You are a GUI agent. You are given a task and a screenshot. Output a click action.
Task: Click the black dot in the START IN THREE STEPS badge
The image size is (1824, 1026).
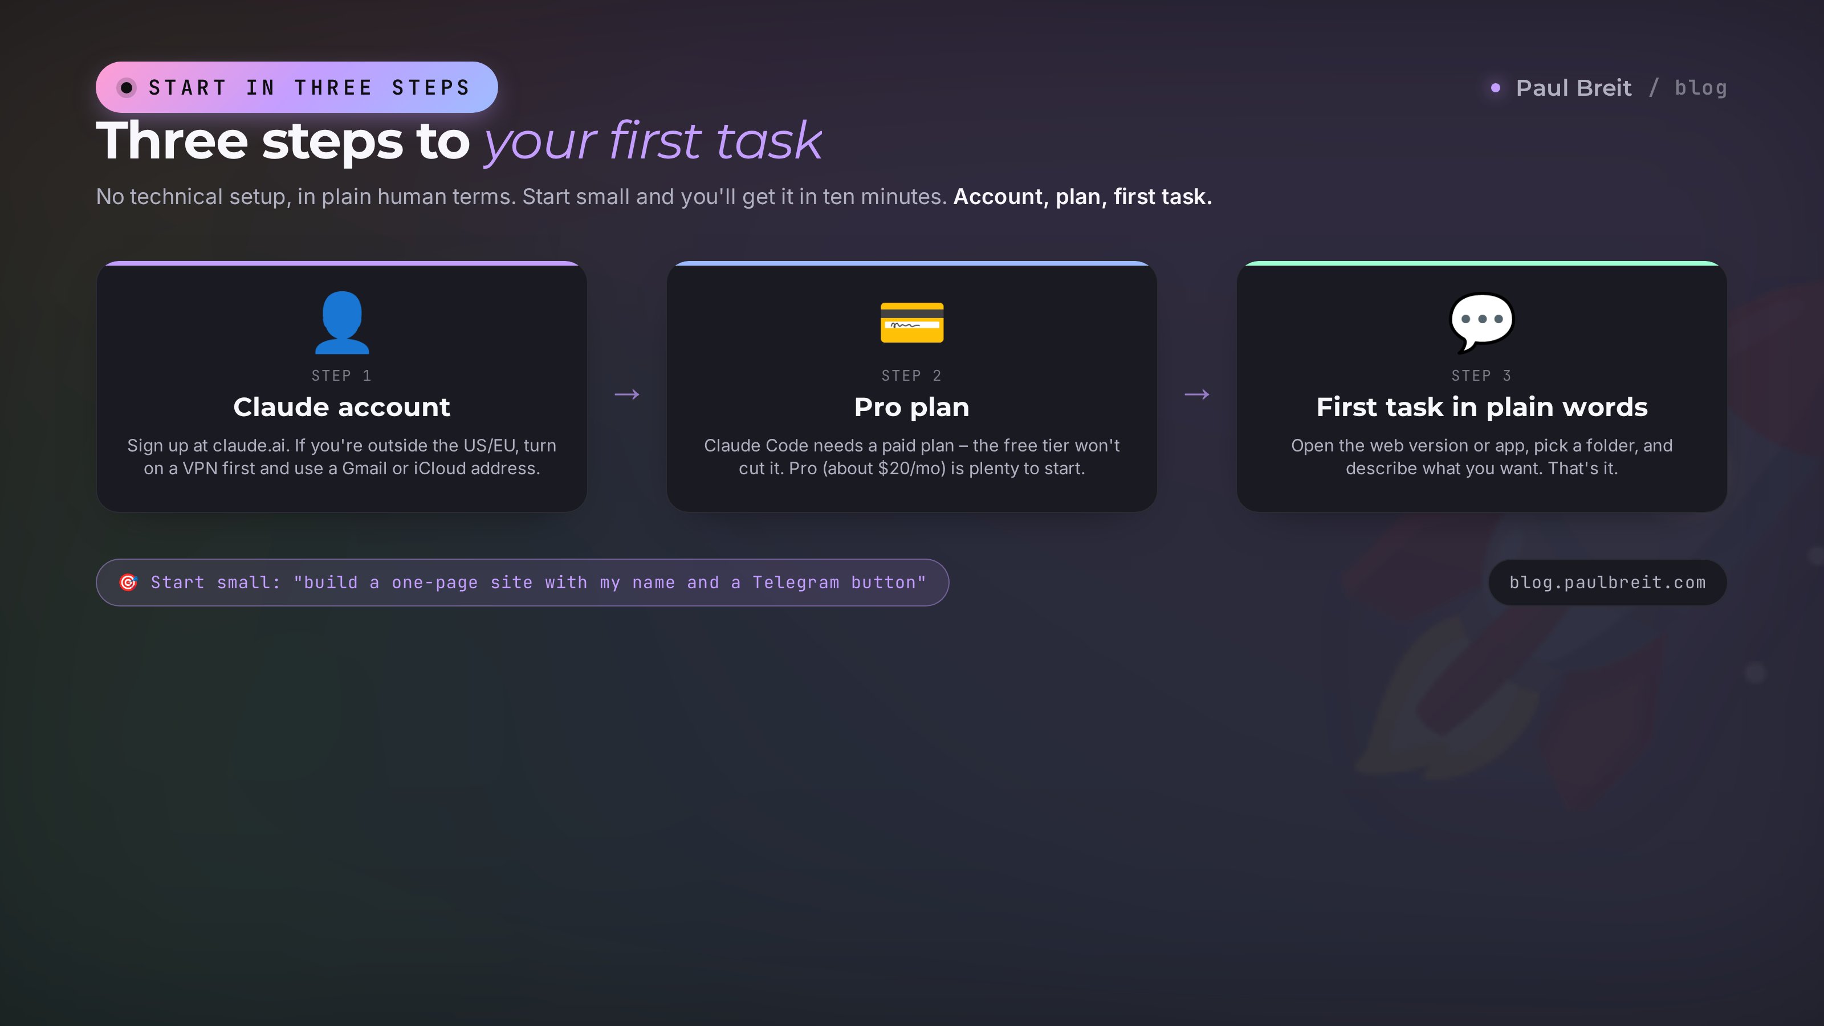tap(127, 88)
